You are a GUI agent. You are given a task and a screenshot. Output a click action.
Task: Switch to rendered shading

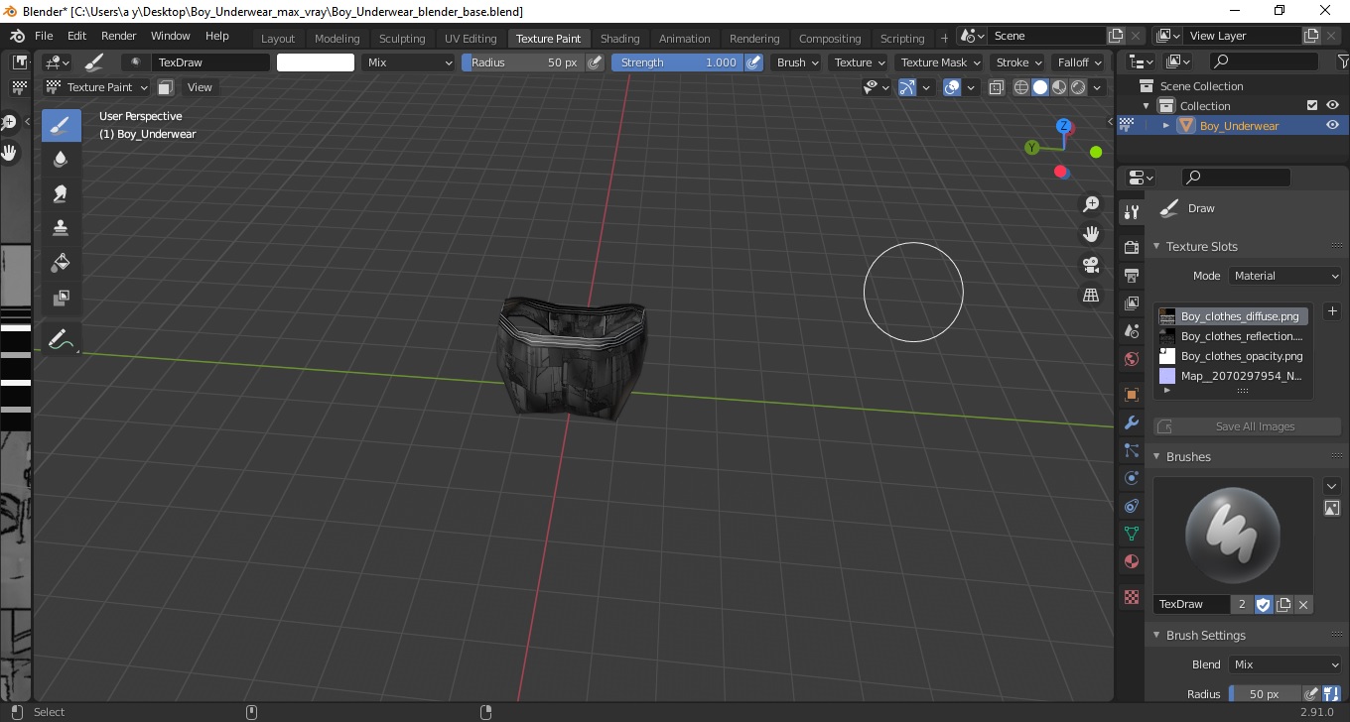1078,87
